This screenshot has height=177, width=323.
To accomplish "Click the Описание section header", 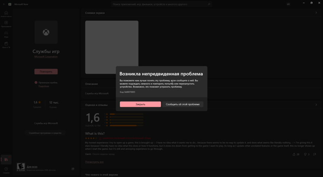I will tap(92, 84).
